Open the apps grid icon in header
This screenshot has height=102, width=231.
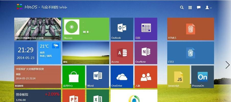tap(190, 7)
